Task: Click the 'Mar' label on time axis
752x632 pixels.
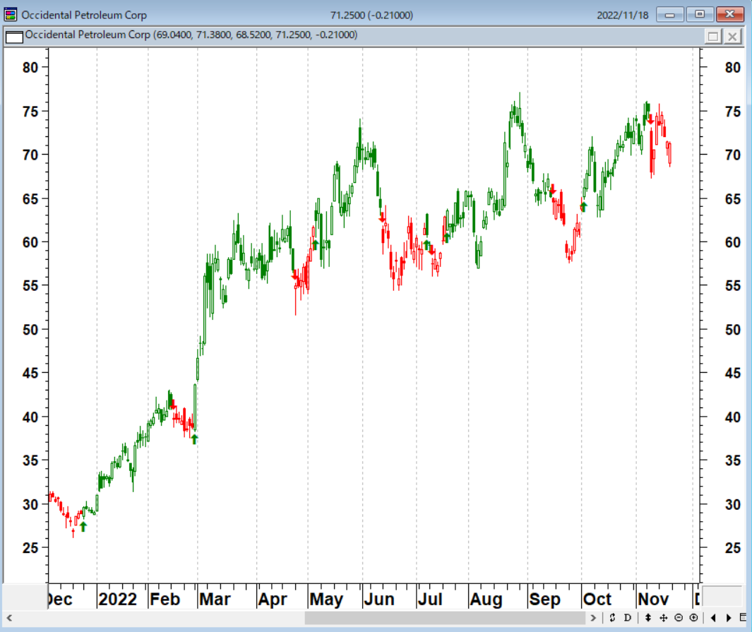Action: [x=215, y=600]
